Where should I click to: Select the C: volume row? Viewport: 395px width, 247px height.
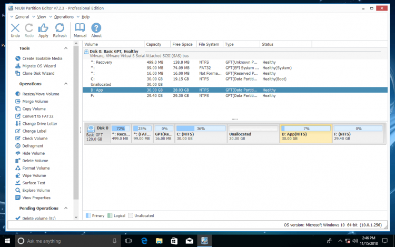(235, 79)
